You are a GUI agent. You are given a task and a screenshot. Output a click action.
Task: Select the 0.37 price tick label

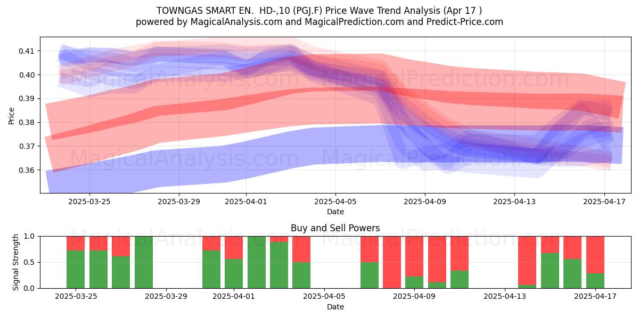(x=27, y=146)
